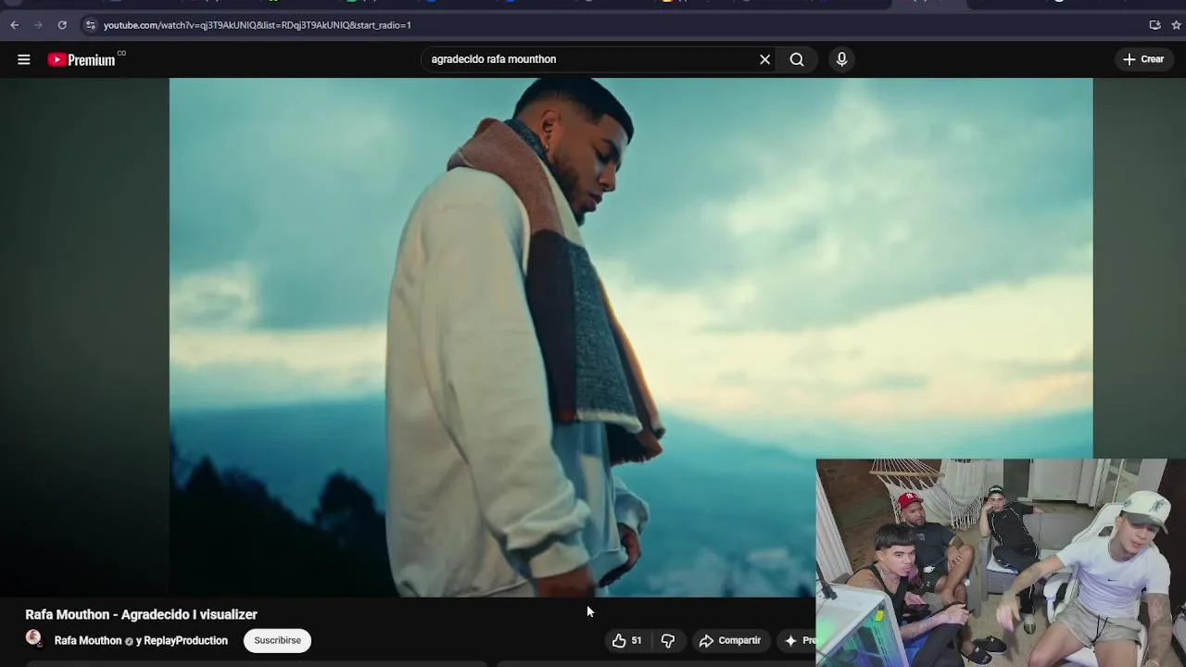Image resolution: width=1186 pixels, height=667 pixels.
Task: Go forward with the browser forward arrow
Action: pos(38,25)
